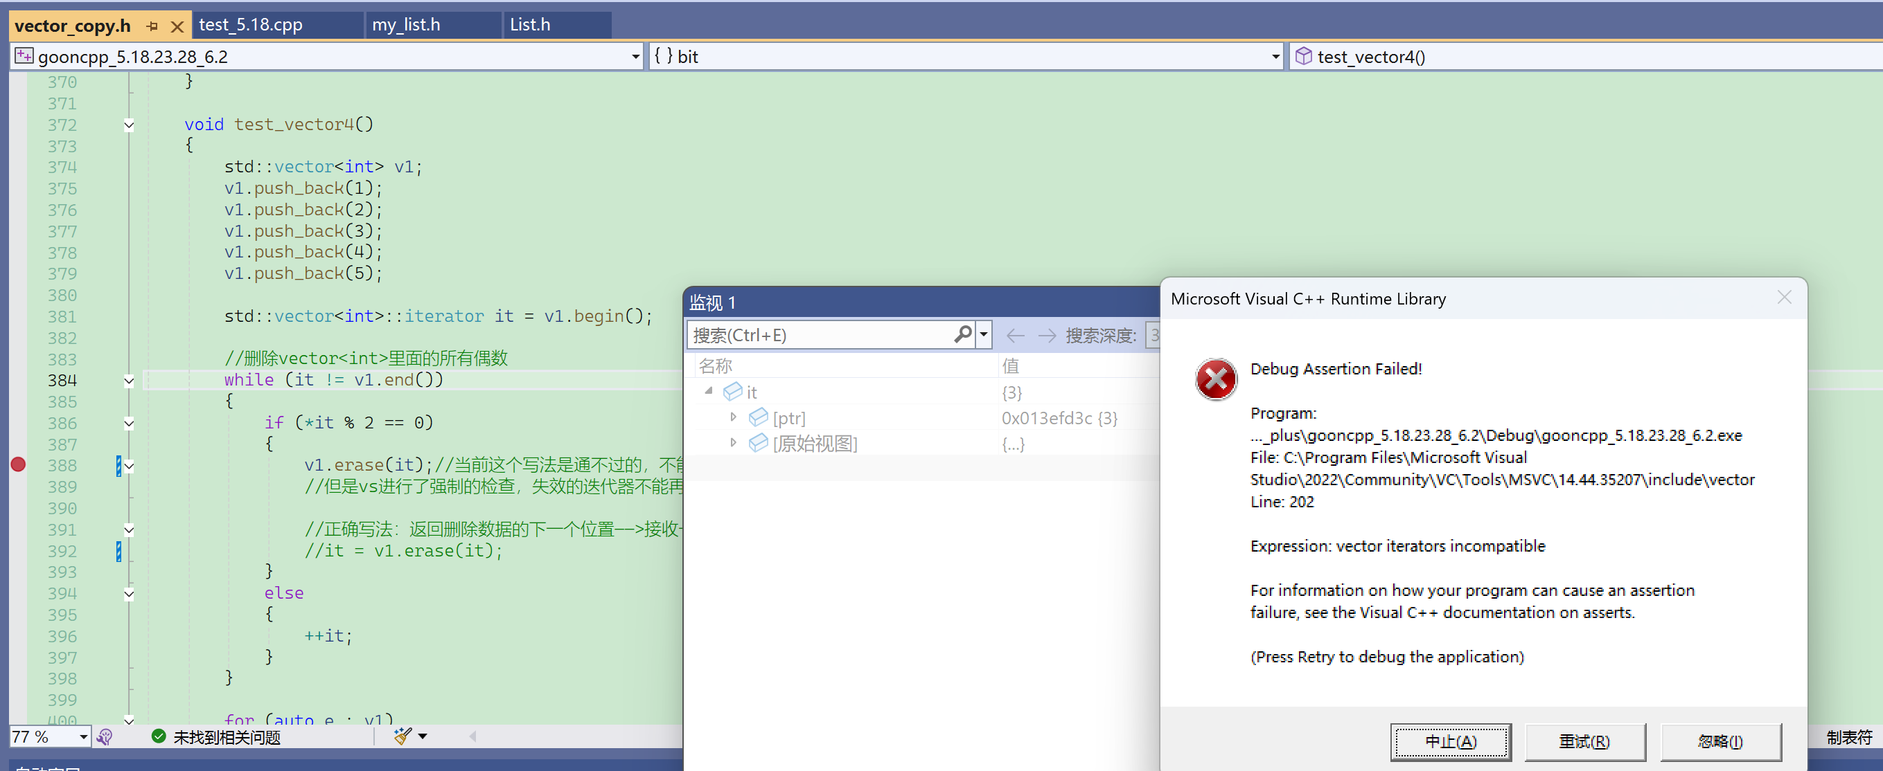Click the watch search back arrow
1883x771 pixels.
pyautogui.click(x=1015, y=335)
